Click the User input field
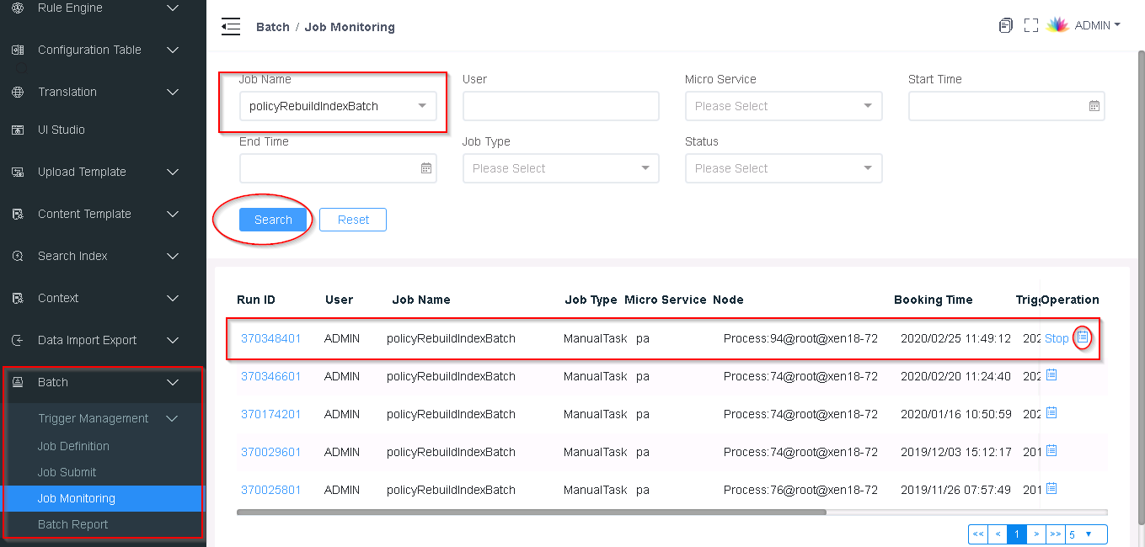The width and height of the screenshot is (1145, 547). click(x=560, y=107)
